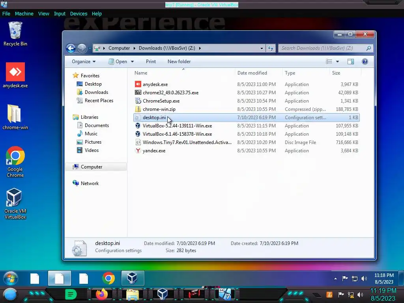
Task: Expand breadcrumb arrow after Computer
Action: pos(134,48)
